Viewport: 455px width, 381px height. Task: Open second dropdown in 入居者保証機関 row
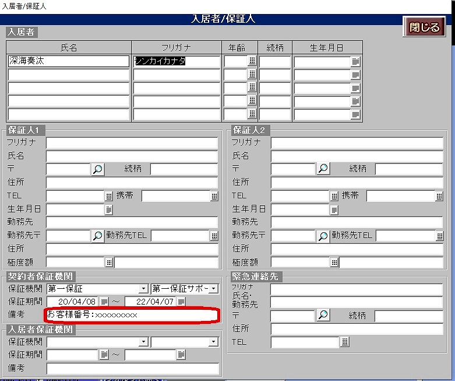[214, 342]
